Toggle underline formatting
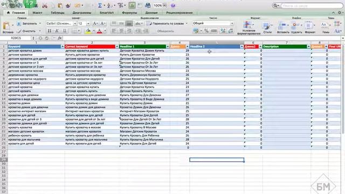The width and height of the screenshot is (345, 194). (x=65, y=31)
